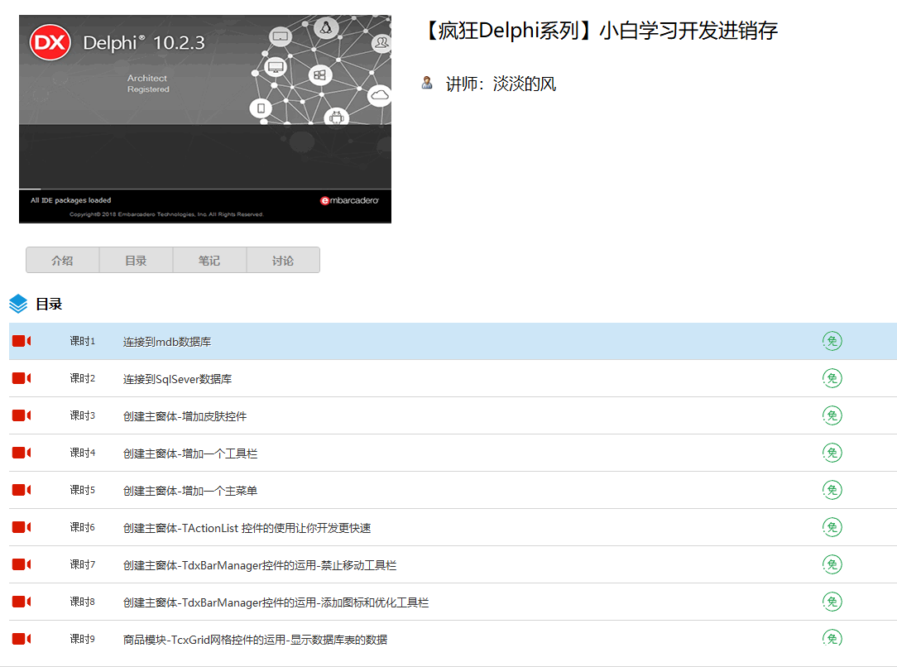Click video icon for 课时7
Image resolution: width=897 pixels, height=667 pixels.
click(x=22, y=564)
